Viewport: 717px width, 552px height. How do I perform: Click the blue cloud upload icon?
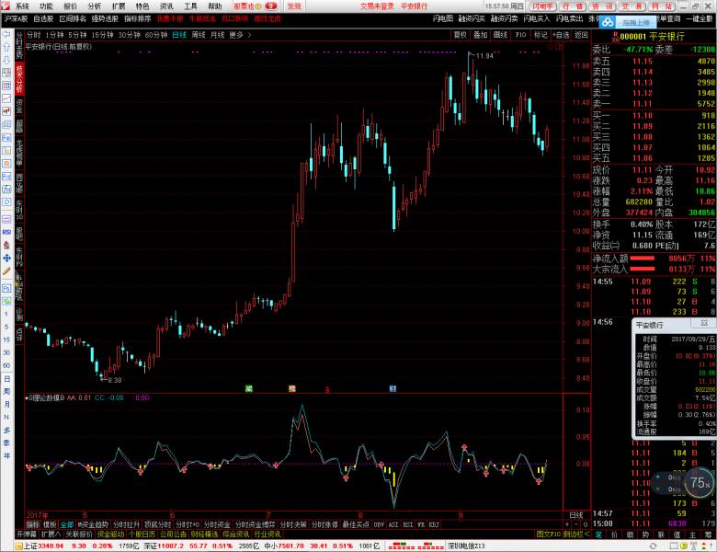click(608, 21)
